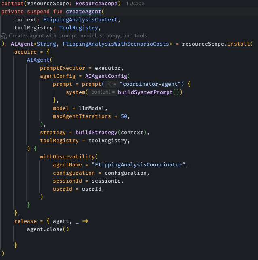Click the number 50 for maxAgentIterations
The width and height of the screenshot is (258, 260).
[x=124, y=116]
